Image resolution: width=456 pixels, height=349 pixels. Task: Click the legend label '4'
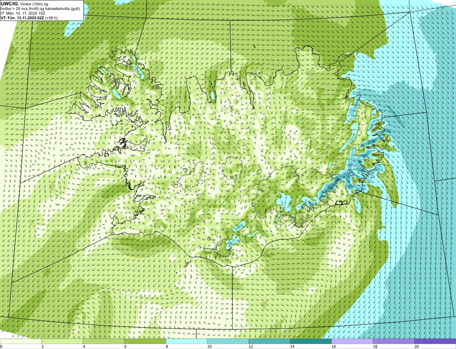pos(84,346)
